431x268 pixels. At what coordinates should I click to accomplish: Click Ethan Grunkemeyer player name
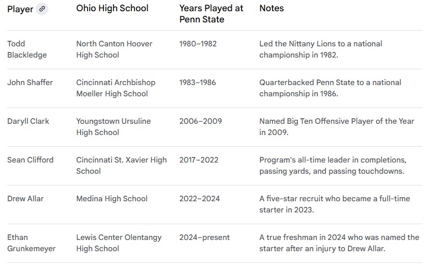point(31,243)
